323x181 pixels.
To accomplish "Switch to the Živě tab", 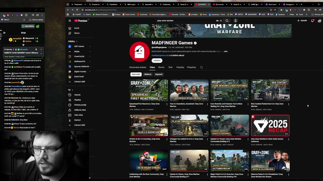I will click(x=170, y=67).
